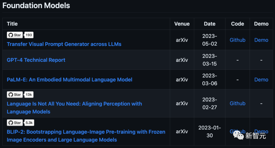Open Transfer Visual Prompt Generator across LLMs paper
Viewport: 275px width, 148px height.
point(64,44)
